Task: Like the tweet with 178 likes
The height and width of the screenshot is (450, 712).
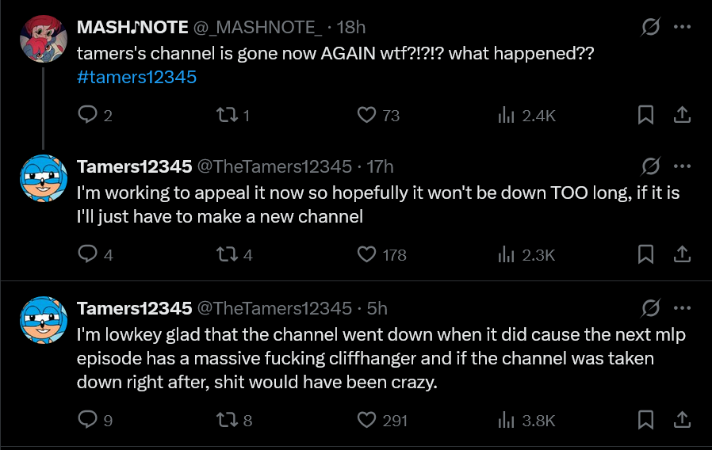Action: tap(366, 254)
